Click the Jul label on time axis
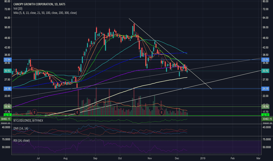This screenshot has height=161, width=273. tap(38, 158)
